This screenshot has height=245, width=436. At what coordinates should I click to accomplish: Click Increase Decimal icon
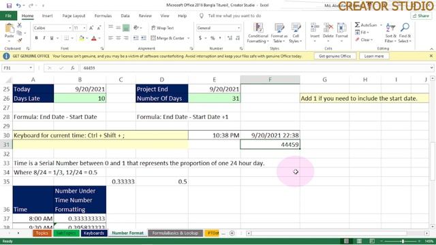coord(230,38)
